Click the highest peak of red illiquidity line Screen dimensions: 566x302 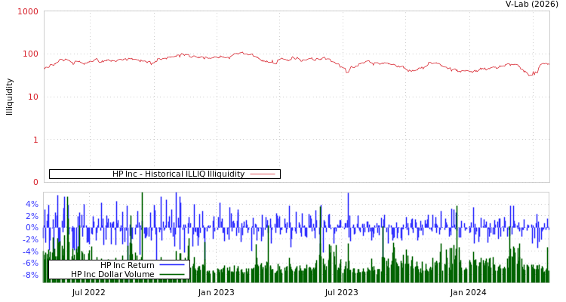point(241,52)
